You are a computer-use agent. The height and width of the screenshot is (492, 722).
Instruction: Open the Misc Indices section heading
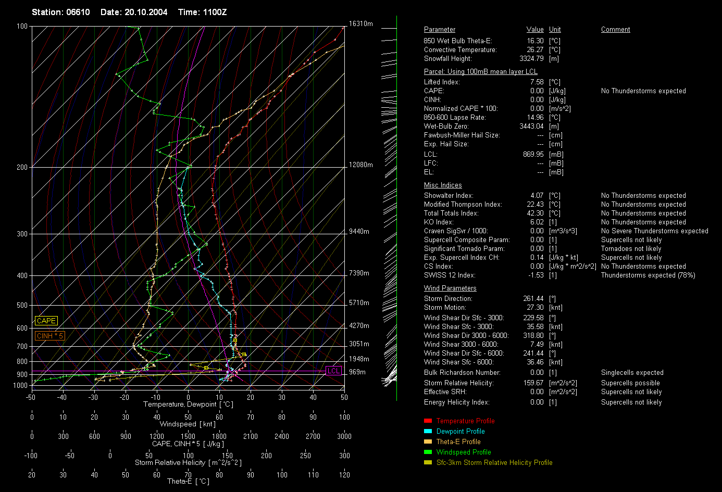pos(443,185)
